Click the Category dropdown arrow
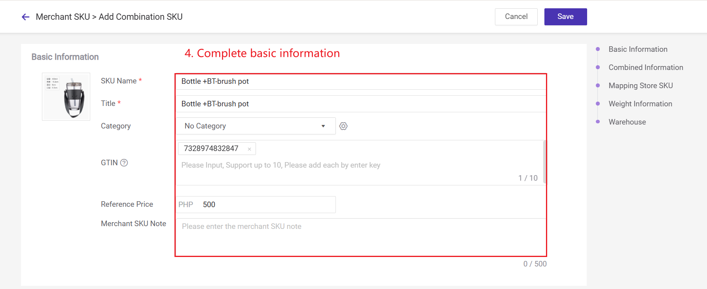This screenshot has height=289, width=707. [x=323, y=126]
